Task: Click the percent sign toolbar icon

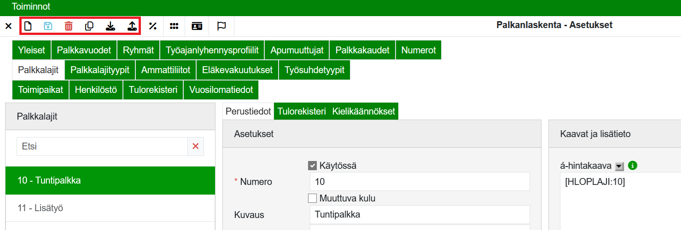Action: (153, 26)
